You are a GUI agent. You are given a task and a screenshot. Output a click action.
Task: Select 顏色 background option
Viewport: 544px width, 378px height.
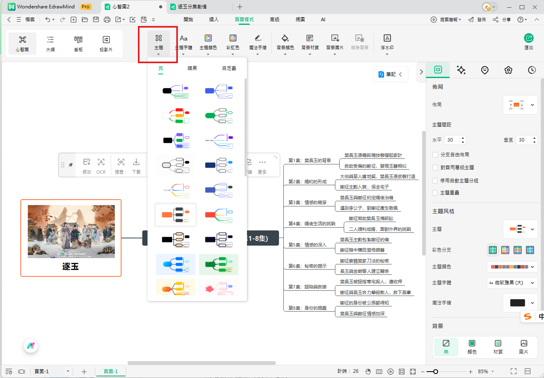(x=472, y=347)
